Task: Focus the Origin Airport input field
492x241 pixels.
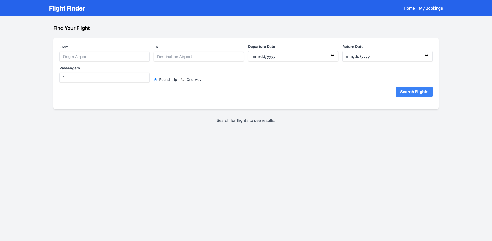Action: (104, 57)
